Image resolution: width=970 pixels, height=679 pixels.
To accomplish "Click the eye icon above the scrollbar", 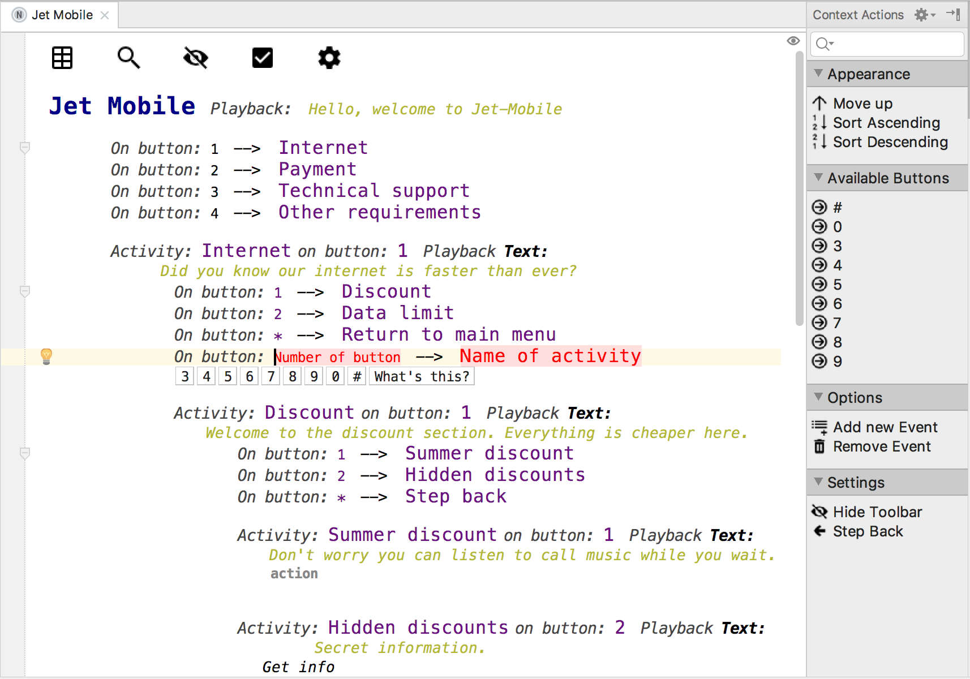I will point(793,41).
